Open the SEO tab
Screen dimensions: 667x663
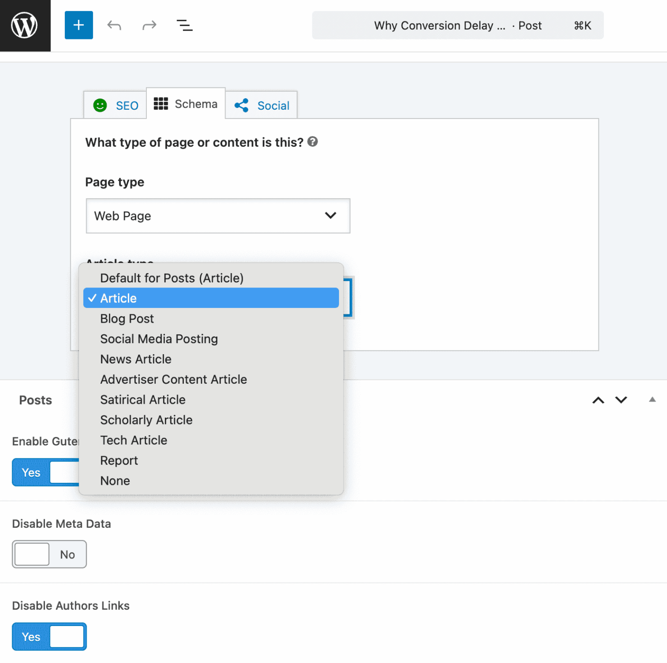pos(115,105)
